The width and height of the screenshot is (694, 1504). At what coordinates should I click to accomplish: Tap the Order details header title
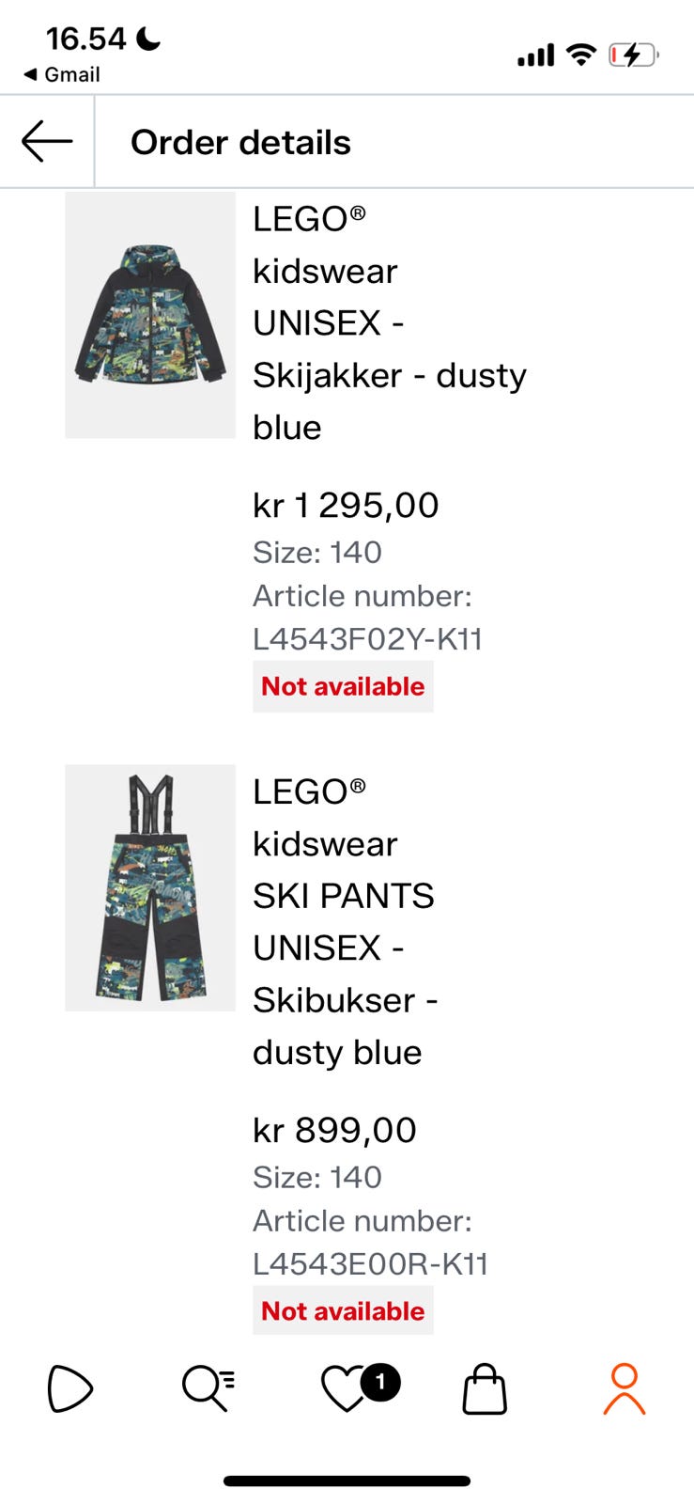coord(240,142)
